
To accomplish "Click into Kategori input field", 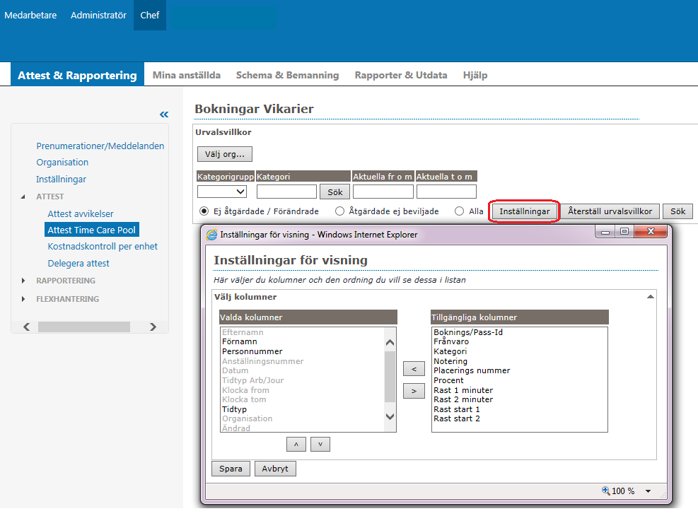I will (286, 192).
